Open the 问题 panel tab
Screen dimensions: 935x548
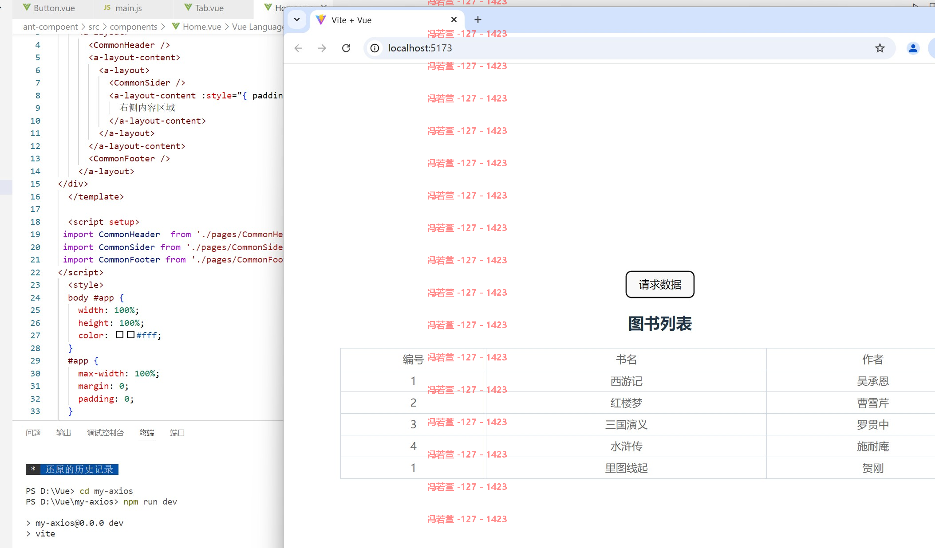point(33,433)
